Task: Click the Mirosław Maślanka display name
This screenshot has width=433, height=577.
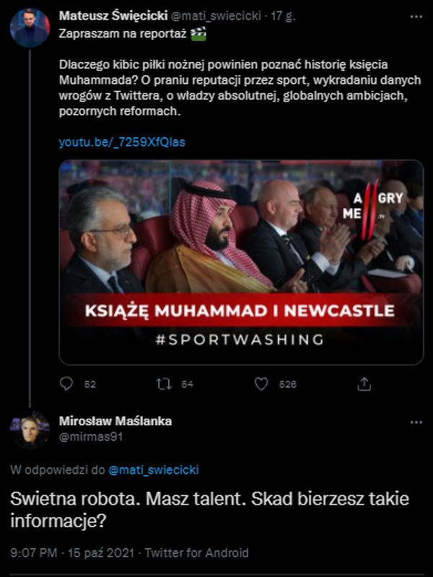Action: pos(115,421)
